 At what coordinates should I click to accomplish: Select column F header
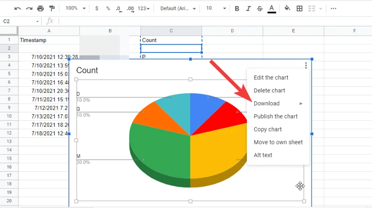tap(348, 31)
